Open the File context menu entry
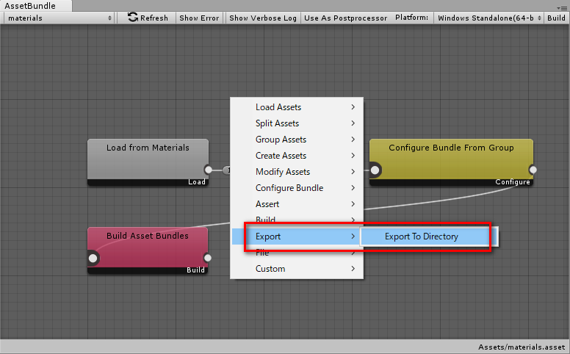The height and width of the screenshot is (354, 570). coord(297,253)
